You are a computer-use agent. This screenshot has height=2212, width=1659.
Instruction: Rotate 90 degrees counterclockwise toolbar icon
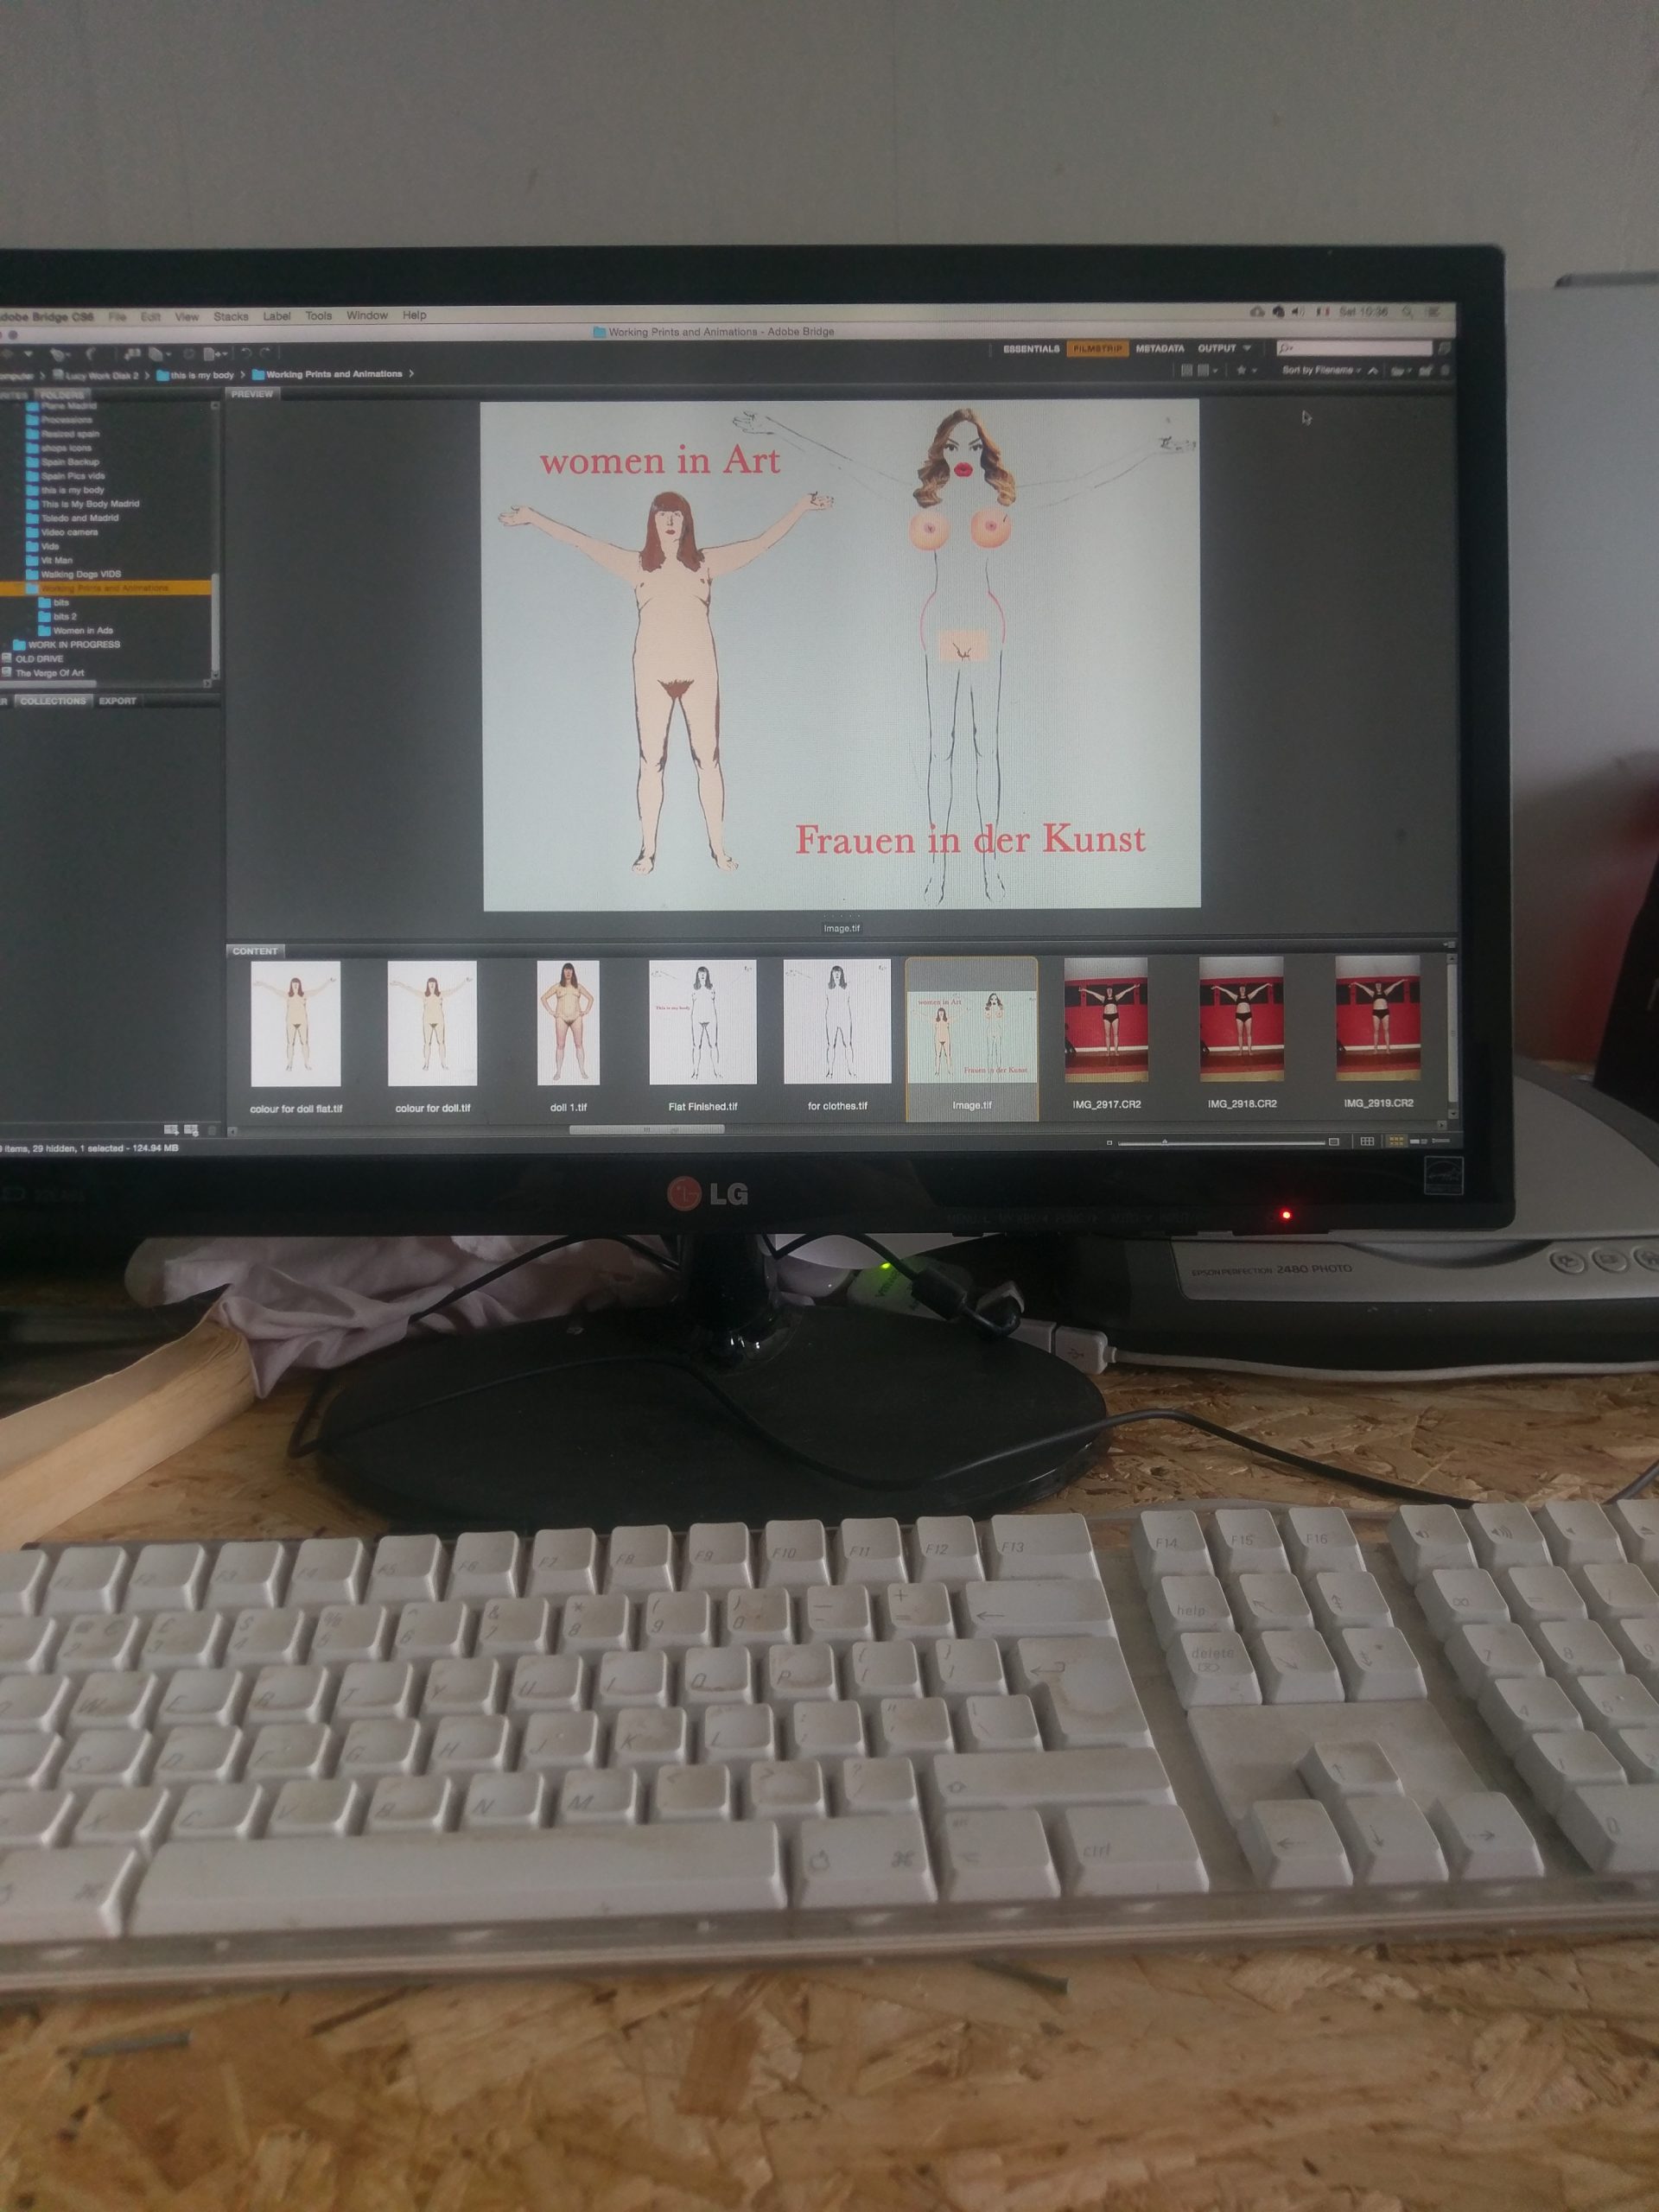pos(246,353)
